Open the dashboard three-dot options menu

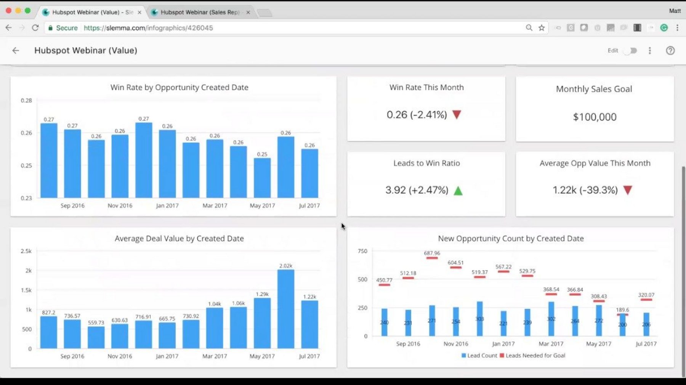650,50
